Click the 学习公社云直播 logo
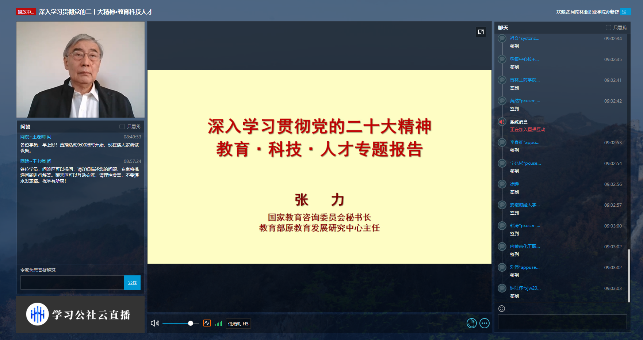Viewport: 643px width, 340px height. click(80, 314)
